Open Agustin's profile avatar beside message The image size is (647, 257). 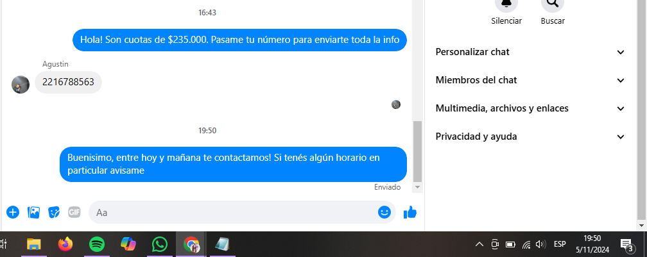point(21,85)
